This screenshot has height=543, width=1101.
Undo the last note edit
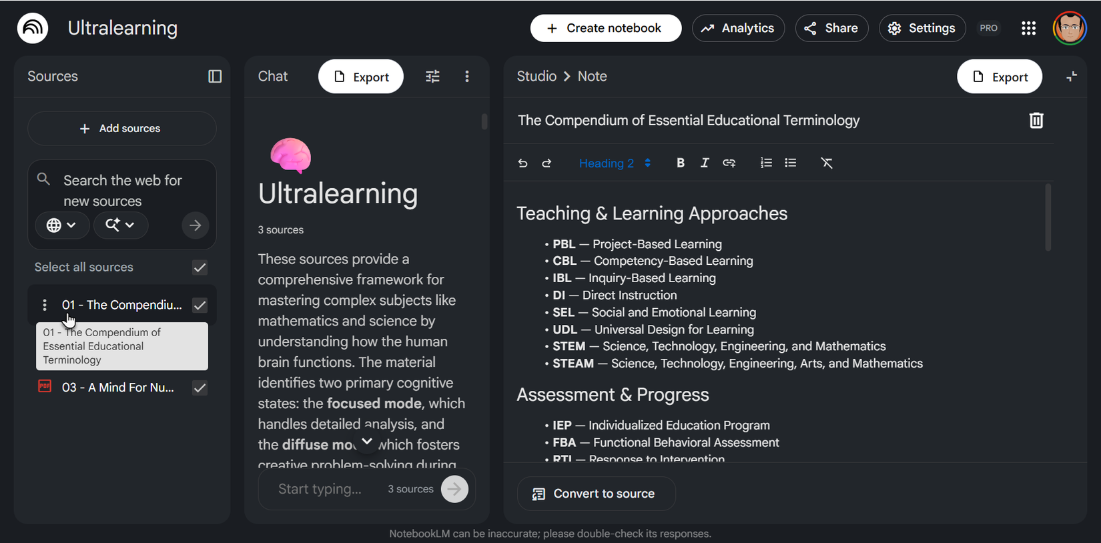pyautogui.click(x=522, y=163)
